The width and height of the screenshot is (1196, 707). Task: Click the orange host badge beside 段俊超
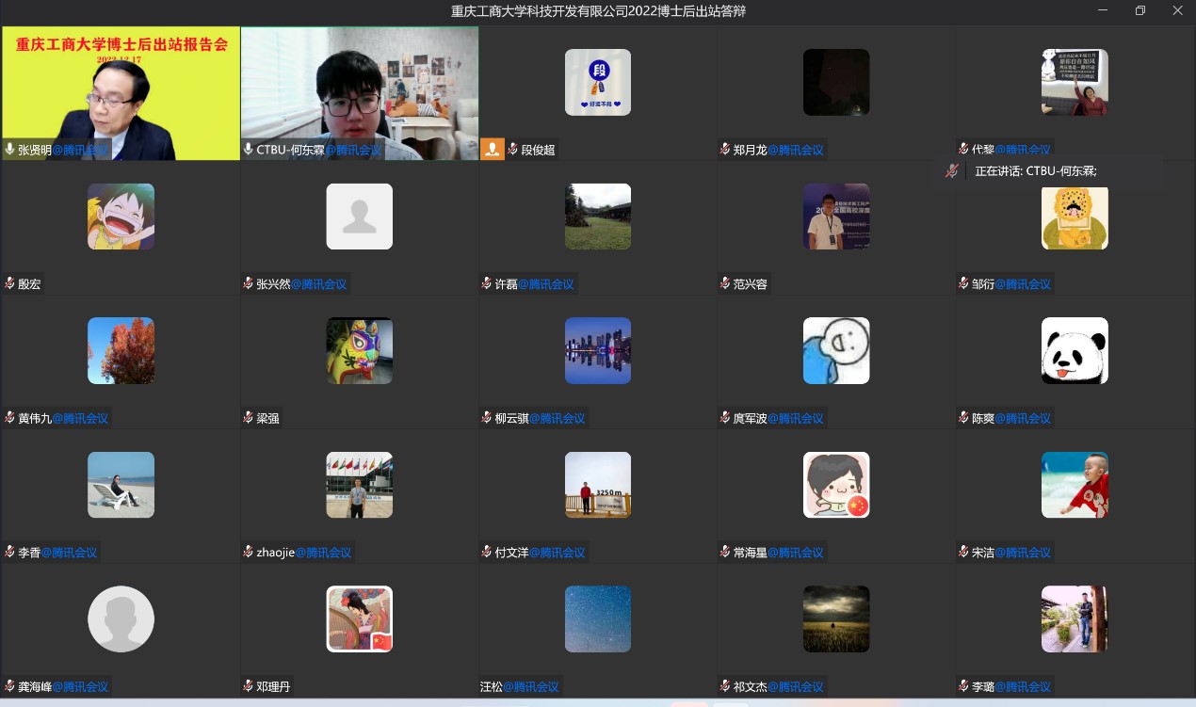coord(493,149)
